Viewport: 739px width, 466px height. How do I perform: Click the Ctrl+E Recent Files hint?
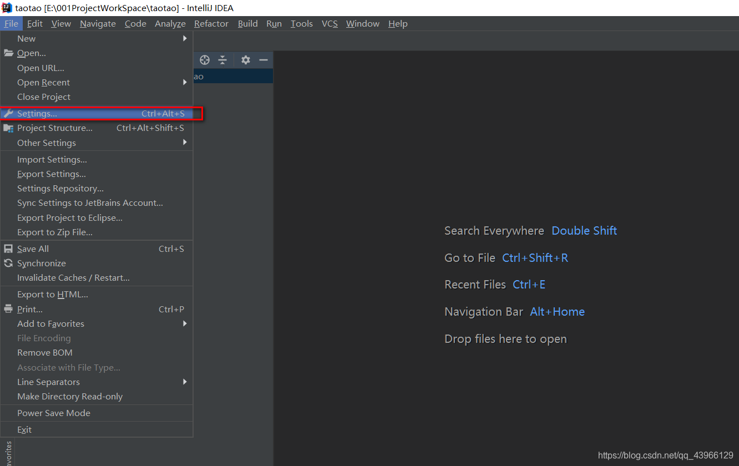coord(529,285)
